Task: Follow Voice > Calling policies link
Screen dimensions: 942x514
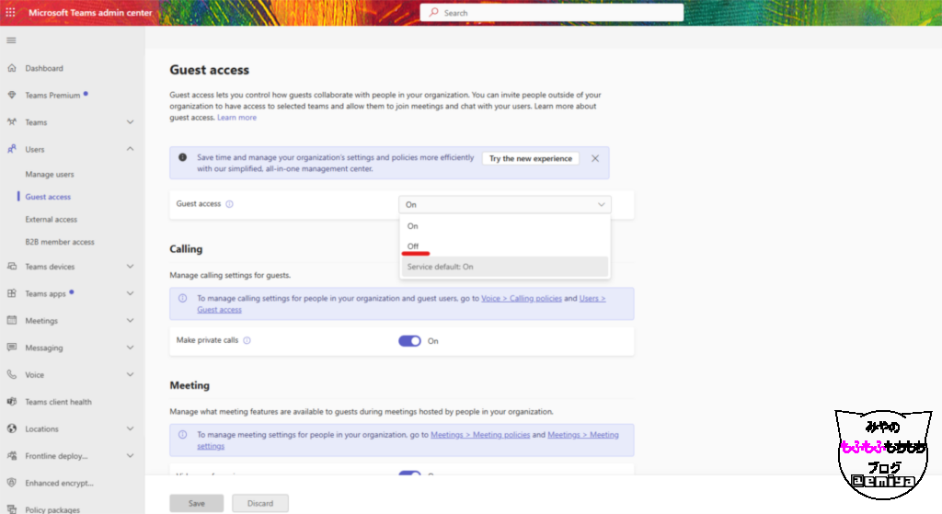Action: (x=522, y=299)
